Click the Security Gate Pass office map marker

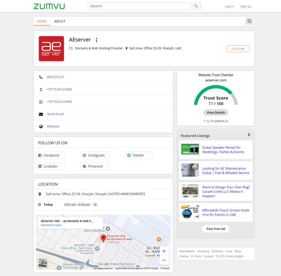pyautogui.click(x=97, y=248)
